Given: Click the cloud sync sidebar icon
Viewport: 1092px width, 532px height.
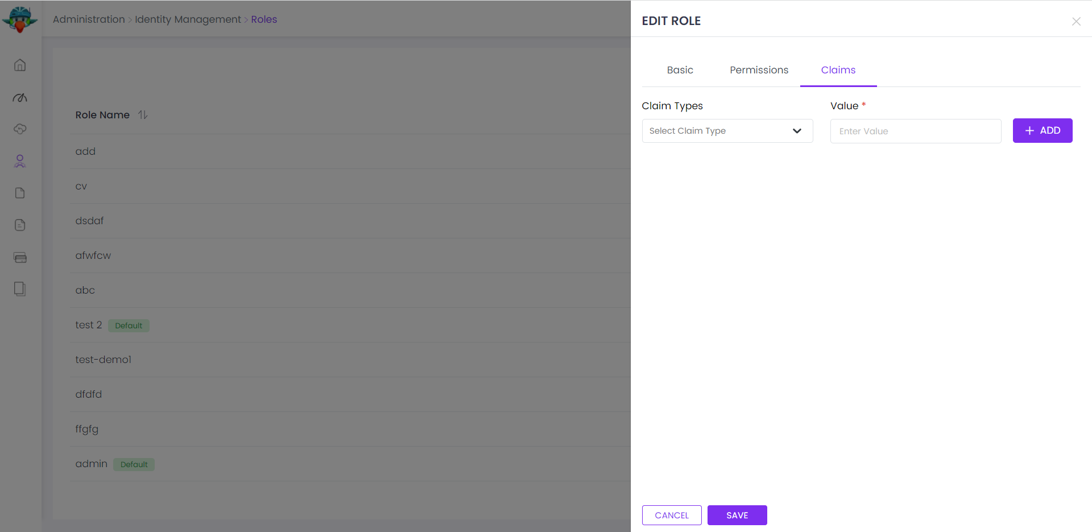Looking at the screenshot, I should point(20,129).
